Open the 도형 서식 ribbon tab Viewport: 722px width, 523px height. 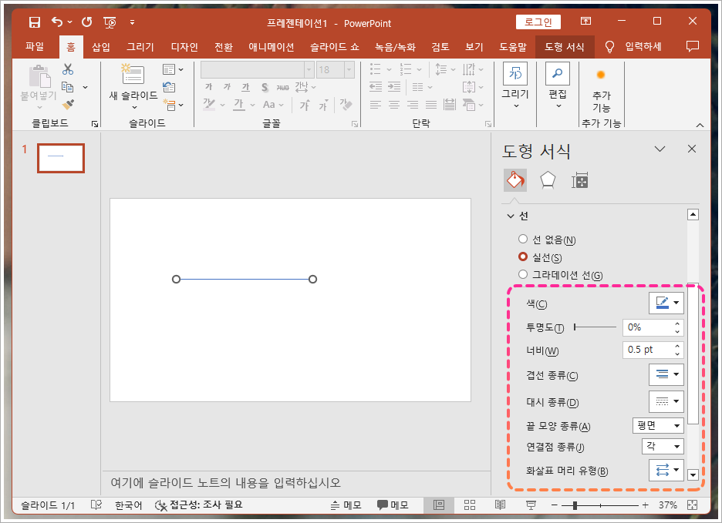pyautogui.click(x=565, y=46)
